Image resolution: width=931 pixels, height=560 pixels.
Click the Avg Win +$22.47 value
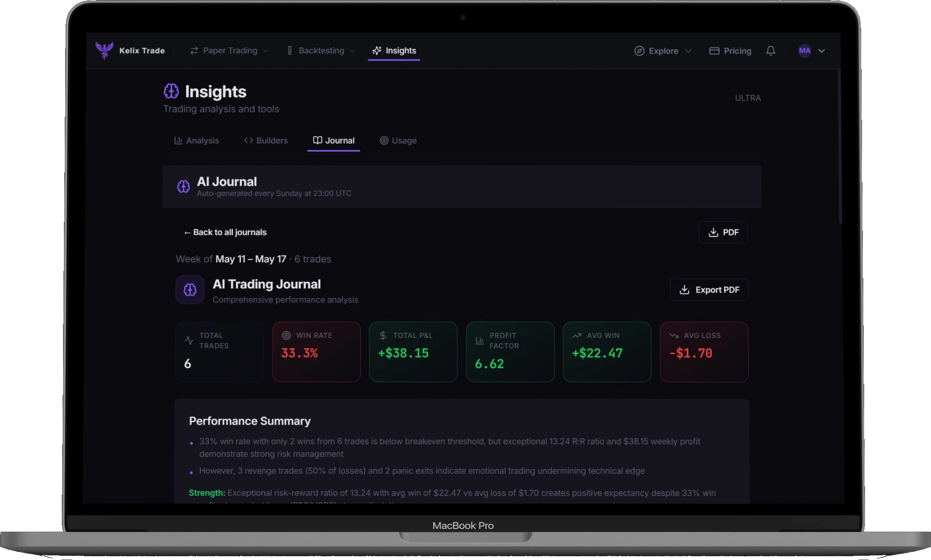coord(597,353)
